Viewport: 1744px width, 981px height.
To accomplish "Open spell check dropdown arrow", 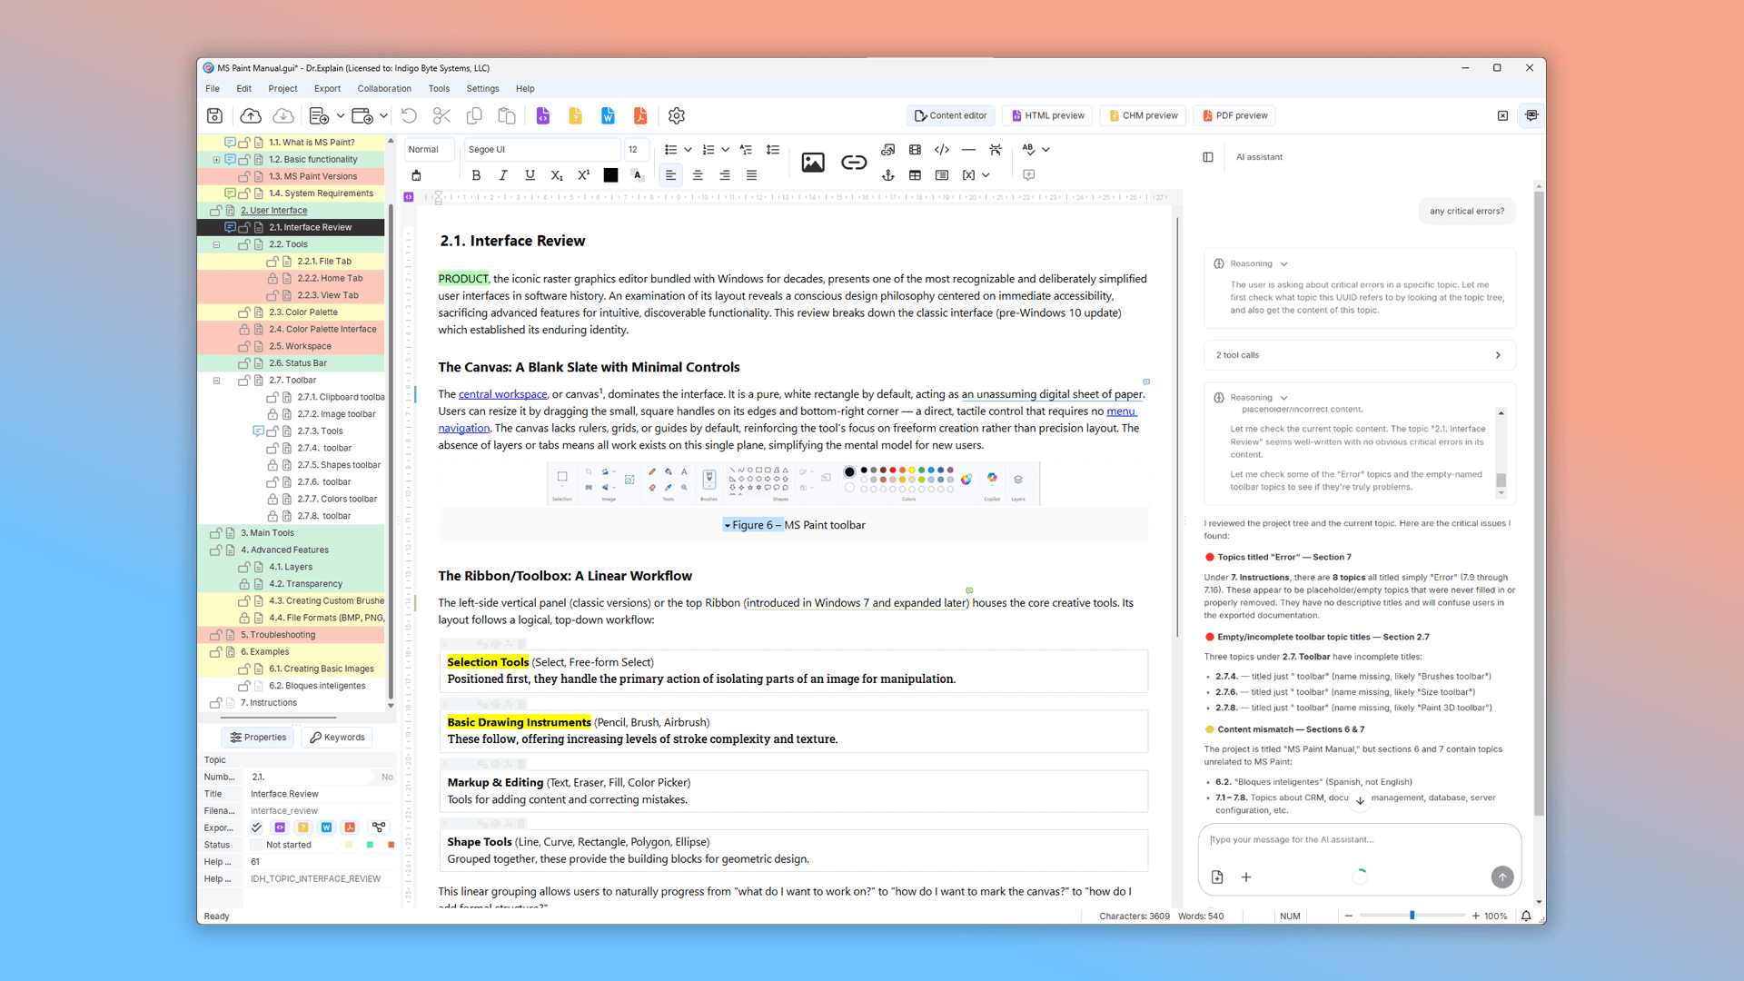I will 1045,150.
